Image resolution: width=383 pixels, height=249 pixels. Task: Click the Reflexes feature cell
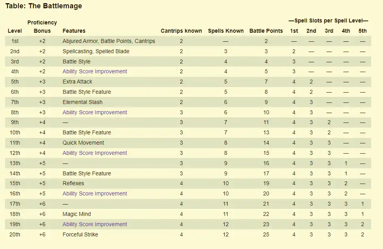[73, 183]
